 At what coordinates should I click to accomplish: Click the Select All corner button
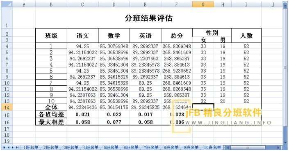click(x=7, y=4)
